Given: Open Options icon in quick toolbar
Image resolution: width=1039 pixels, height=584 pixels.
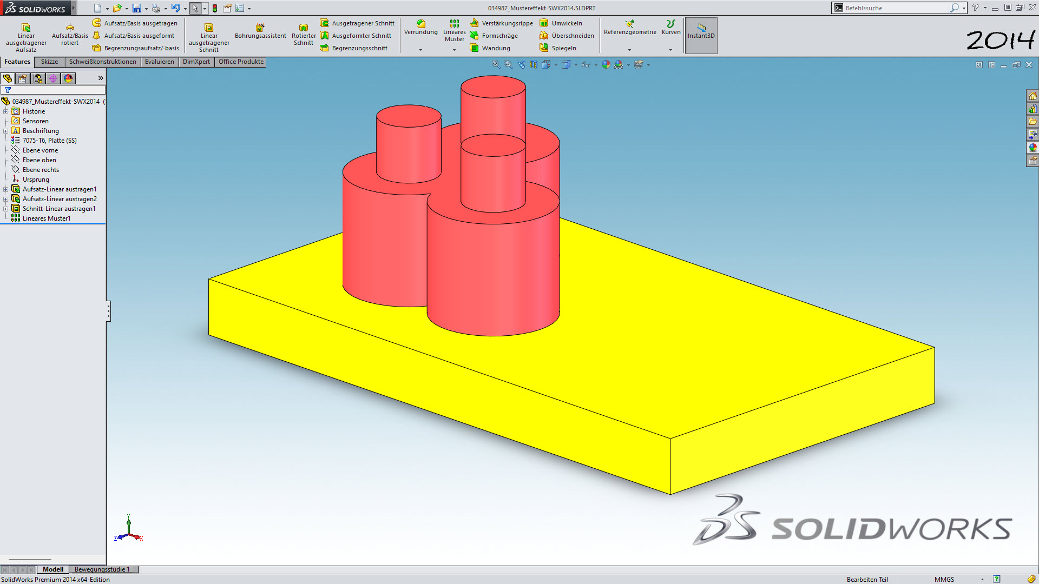Looking at the screenshot, I should pyautogui.click(x=240, y=8).
